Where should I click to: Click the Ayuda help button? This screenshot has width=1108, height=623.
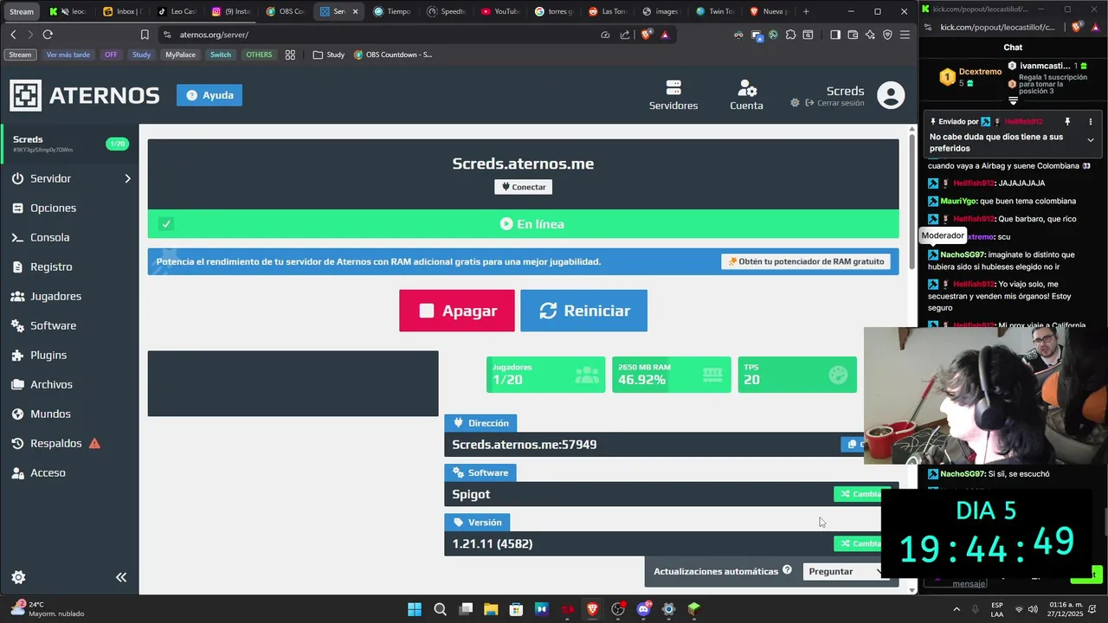pyautogui.click(x=209, y=95)
